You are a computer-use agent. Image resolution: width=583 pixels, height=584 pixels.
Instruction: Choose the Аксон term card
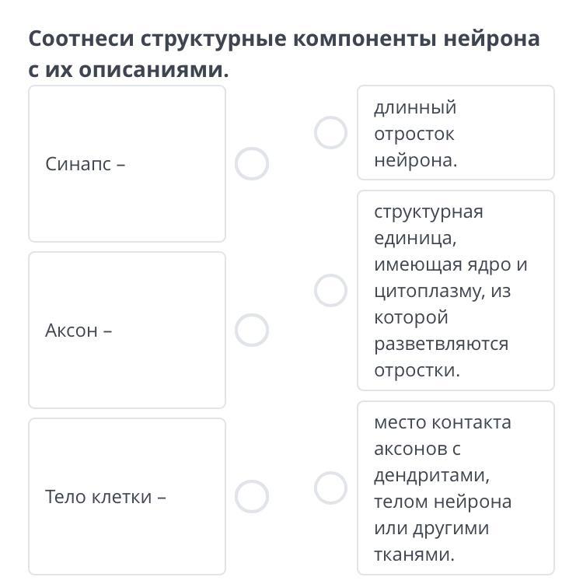127,330
